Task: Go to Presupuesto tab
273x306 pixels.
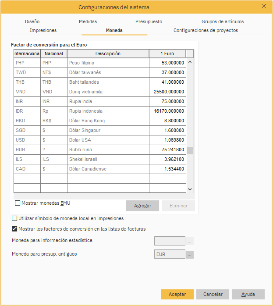Action: [149, 21]
